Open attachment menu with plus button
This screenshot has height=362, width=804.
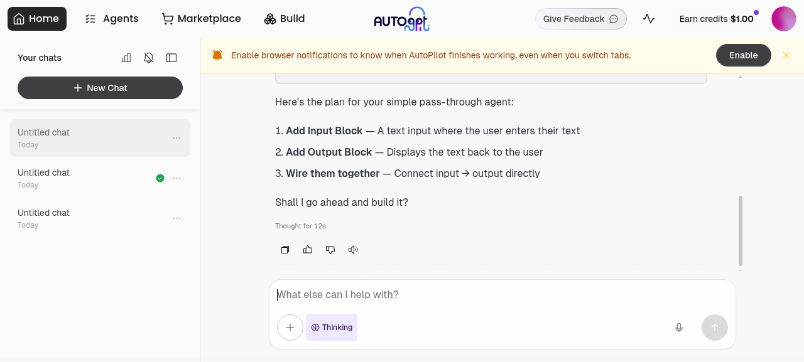point(290,327)
